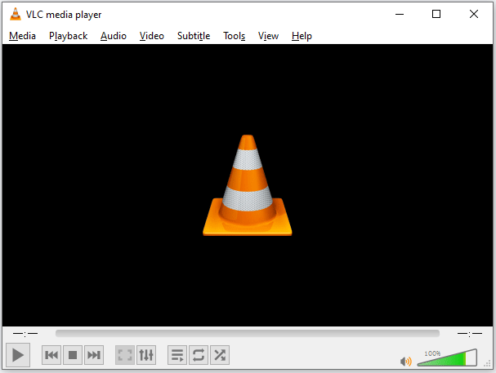Stop playback with the square button
This screenshot has height=373, width=496.
coord(73,355)
